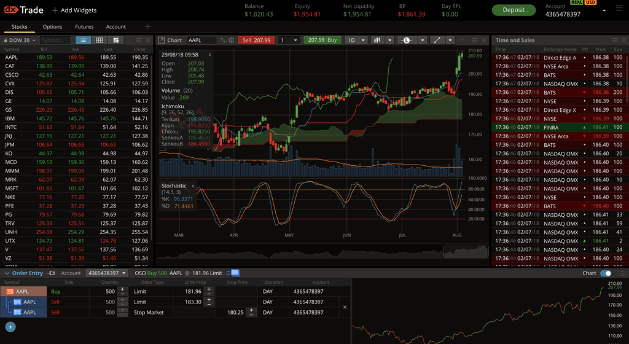Image resolution: width=629 pixels, height=344 pixels.
Task: Switch watchlist to grid view
Action: [x=100, y=40]
